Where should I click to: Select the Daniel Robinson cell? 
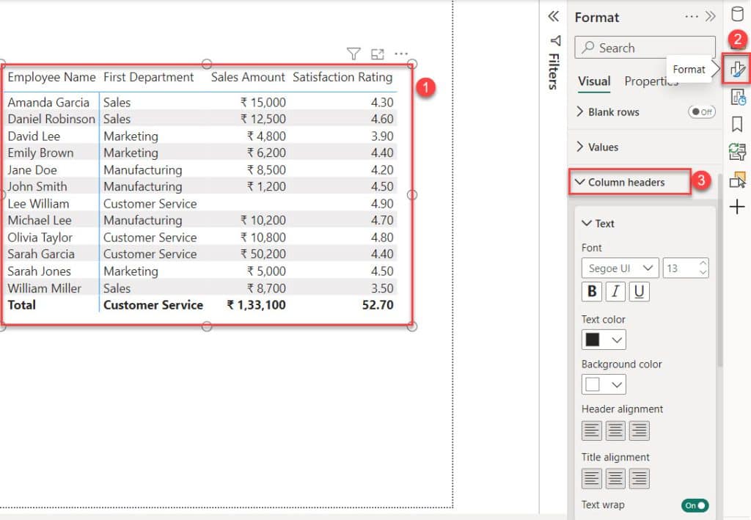coord(51,119)
